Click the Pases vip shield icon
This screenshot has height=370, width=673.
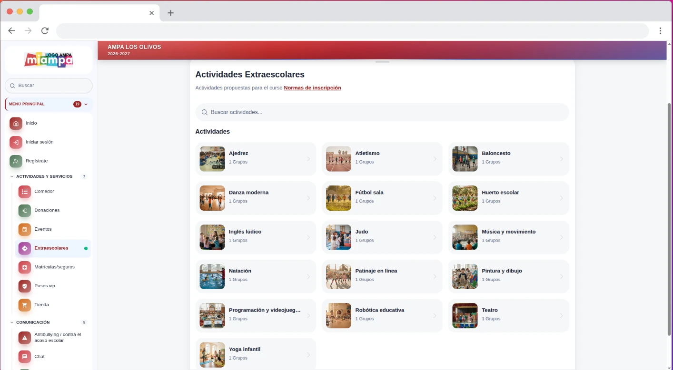click(25, 286)
